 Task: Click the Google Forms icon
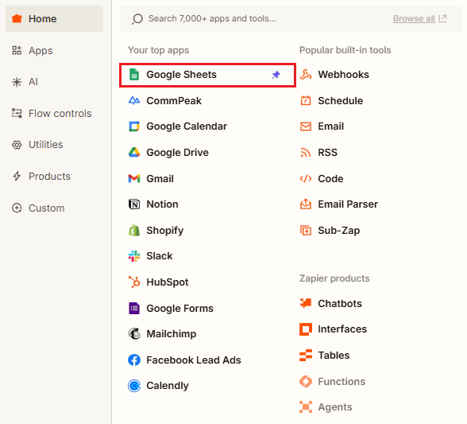tap(134, 308)
